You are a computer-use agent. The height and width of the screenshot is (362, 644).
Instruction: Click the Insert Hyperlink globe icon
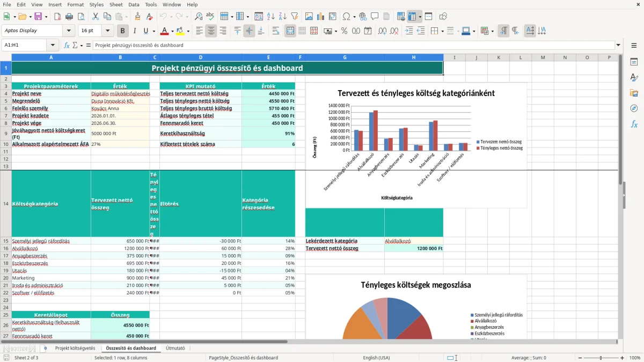point(363,17)
